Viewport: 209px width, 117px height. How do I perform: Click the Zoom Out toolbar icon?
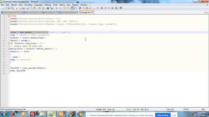(60, 8)
